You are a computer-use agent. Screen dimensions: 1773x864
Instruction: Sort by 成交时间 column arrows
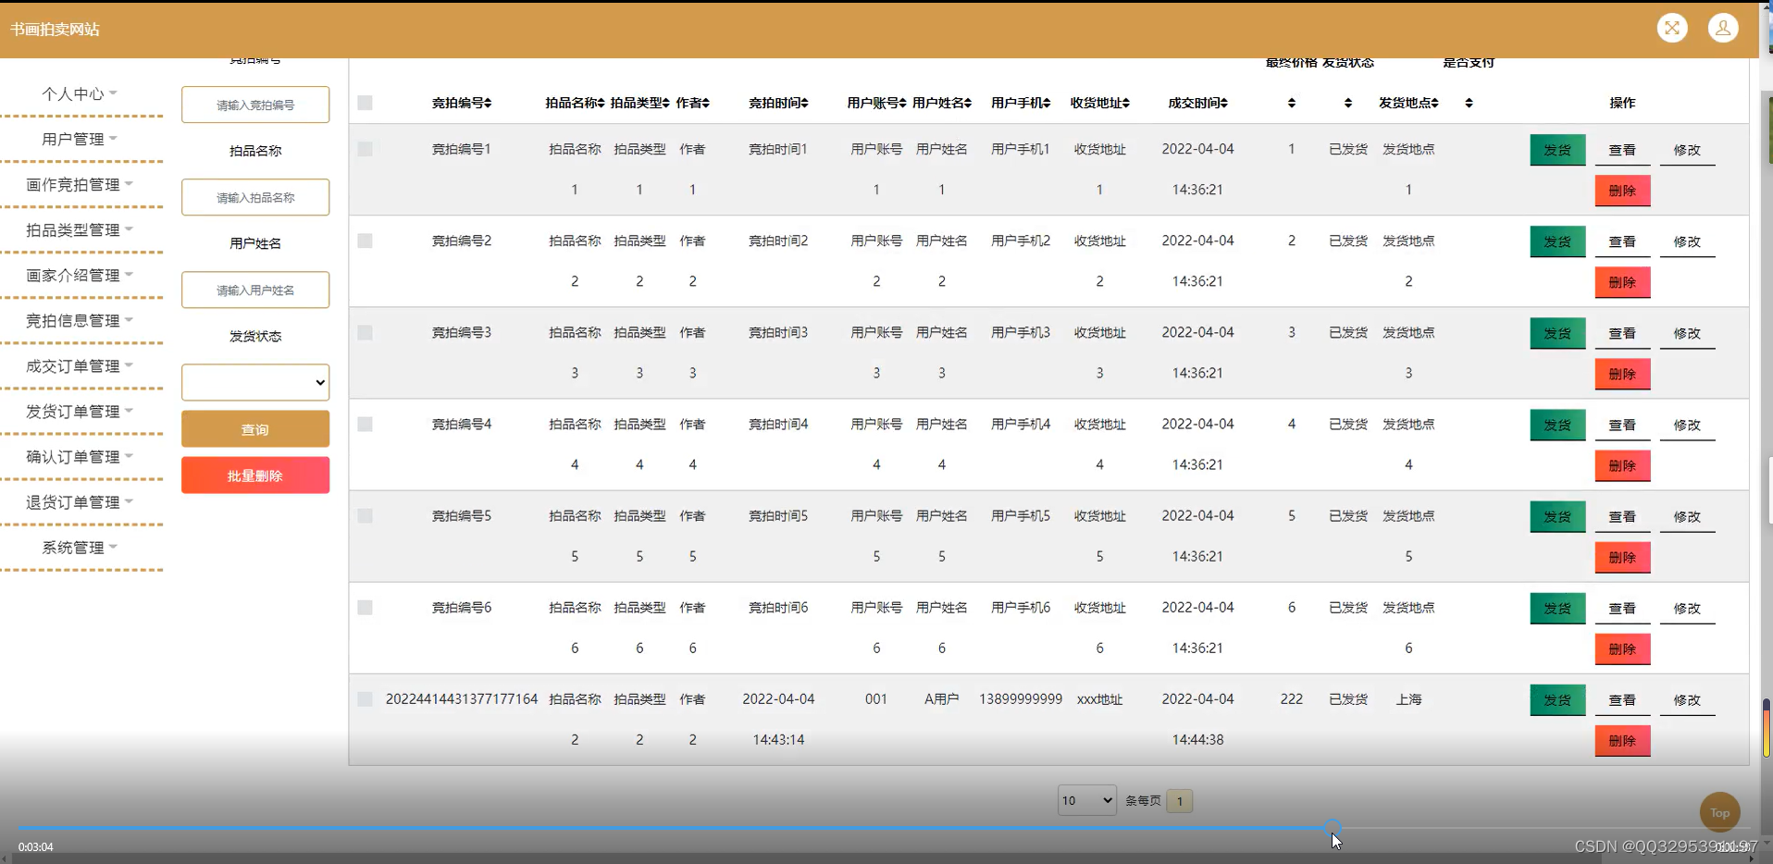[1223, 103]
